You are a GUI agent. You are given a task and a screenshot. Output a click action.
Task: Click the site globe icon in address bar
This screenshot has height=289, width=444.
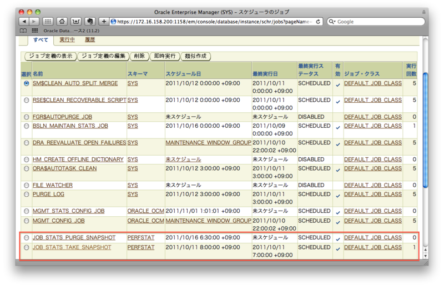pyautogui.click(x=113, y=22)
